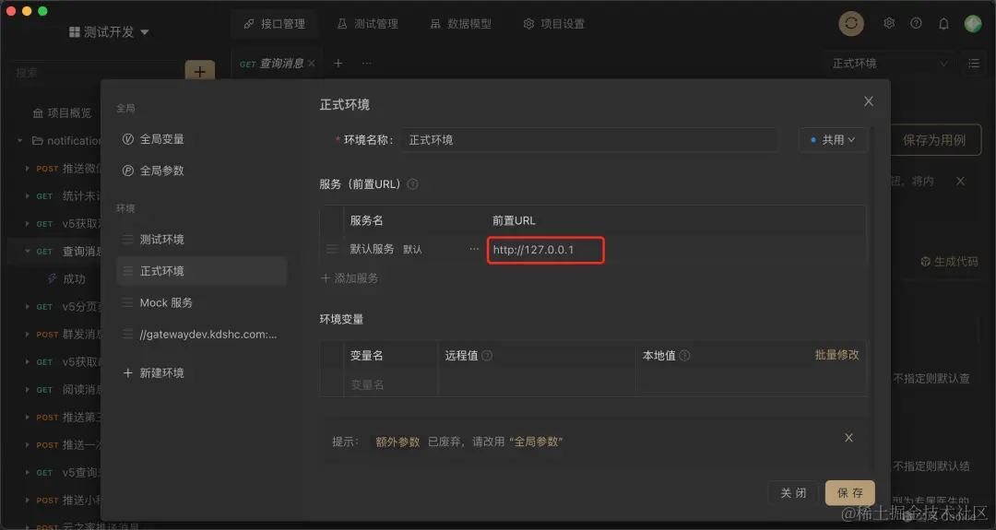
Task: Switch to 数据模型 tab
Action: click(460, 24)
